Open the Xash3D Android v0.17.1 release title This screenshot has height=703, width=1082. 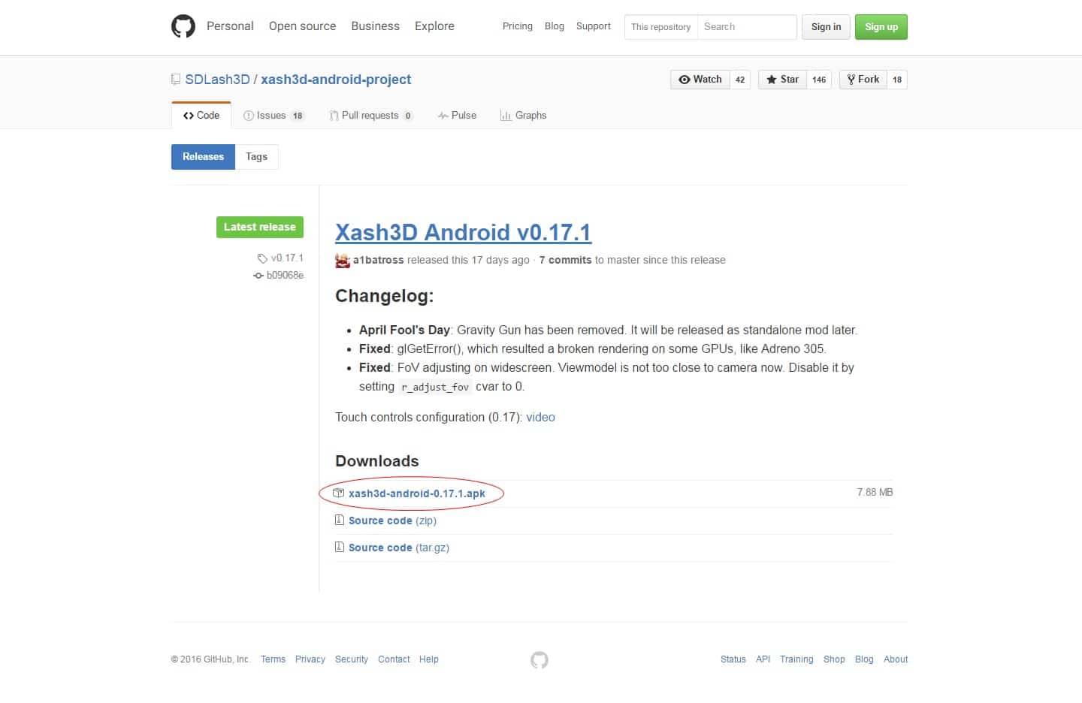464,233
